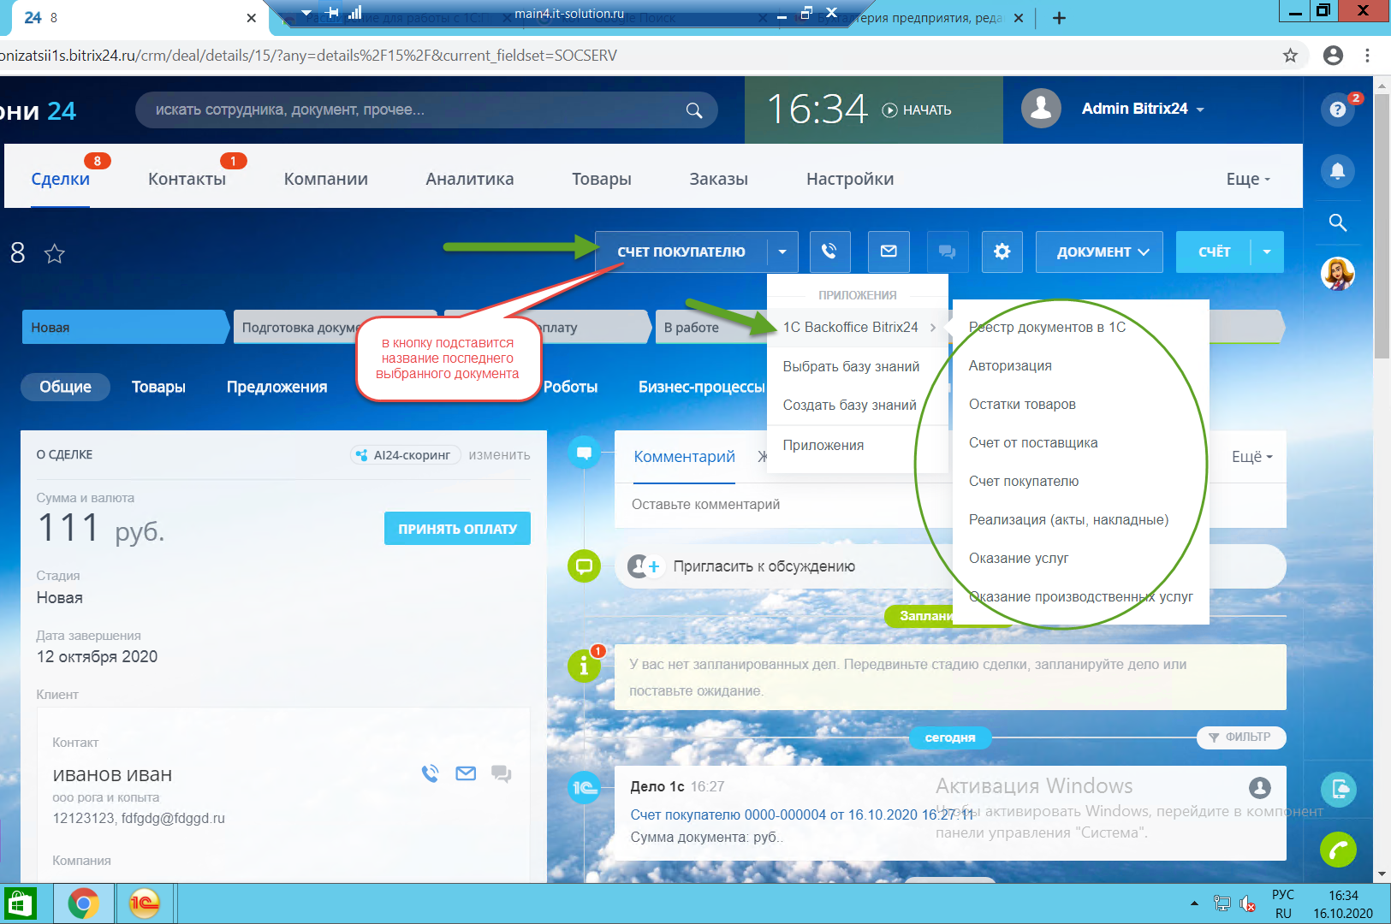Open a new browser tab
Viewport: 1391px width, 924px height.
pyautogui.click(x=1059, y=18)
